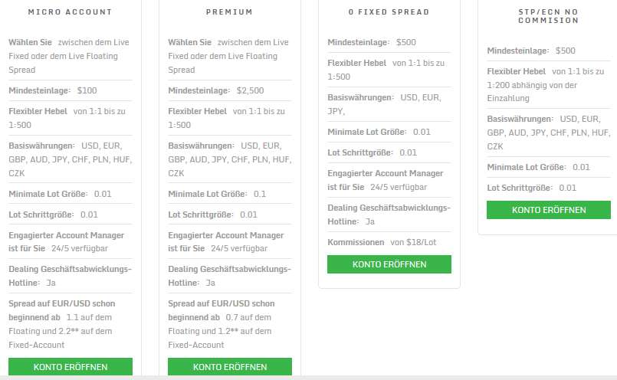Click Basiswährungen USD, EUR, JPY row
This screenshot has width=617, height=380.
point(389,104)
